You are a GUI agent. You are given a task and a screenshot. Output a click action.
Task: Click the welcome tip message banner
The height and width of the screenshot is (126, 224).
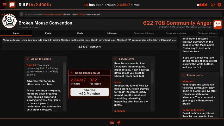pos(90,40)
